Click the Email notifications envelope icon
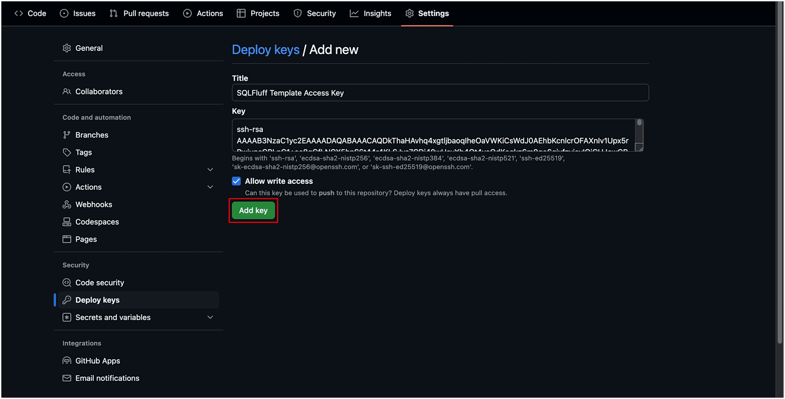This screenshot has height=399, width=785. (x=67, y=378)
